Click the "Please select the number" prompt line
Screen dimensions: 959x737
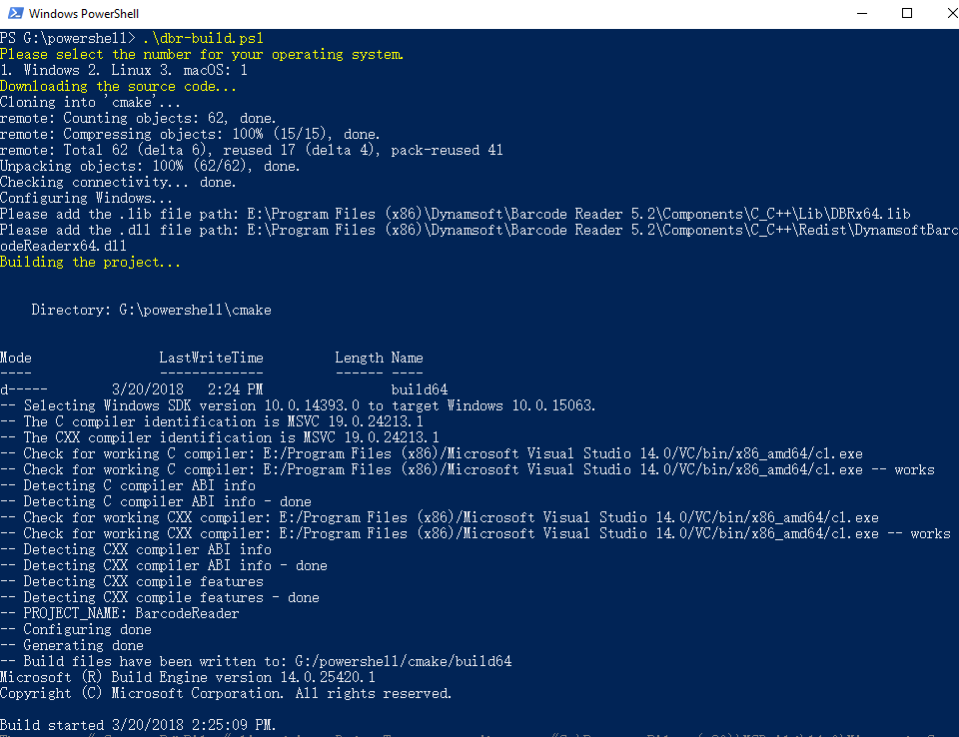202,54
